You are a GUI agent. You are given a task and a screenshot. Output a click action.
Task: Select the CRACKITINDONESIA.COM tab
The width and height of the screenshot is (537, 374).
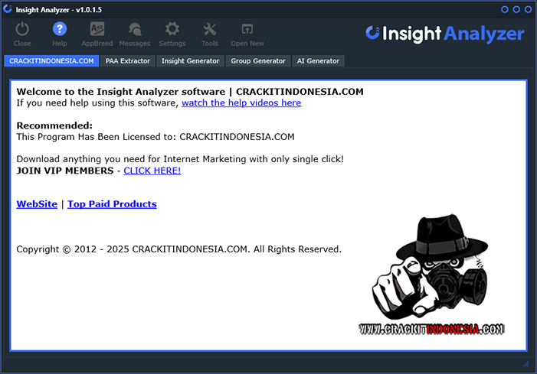point(51,60)
